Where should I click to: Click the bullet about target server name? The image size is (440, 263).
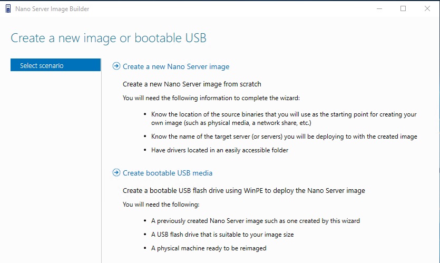tap(284, 137)
